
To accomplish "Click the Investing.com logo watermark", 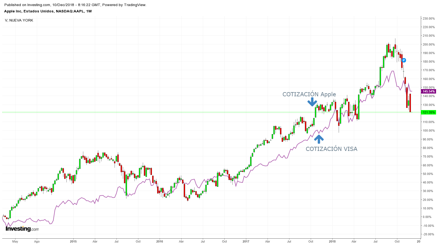I will pos(22,229).
